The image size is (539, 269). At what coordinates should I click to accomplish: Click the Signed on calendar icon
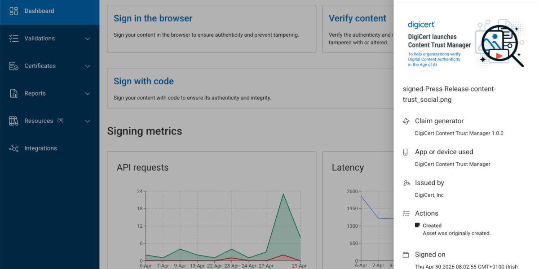[406, 255]
